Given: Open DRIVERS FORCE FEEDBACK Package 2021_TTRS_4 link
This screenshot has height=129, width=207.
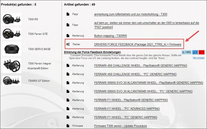Looking at the screenshot, I should point(138,44).
